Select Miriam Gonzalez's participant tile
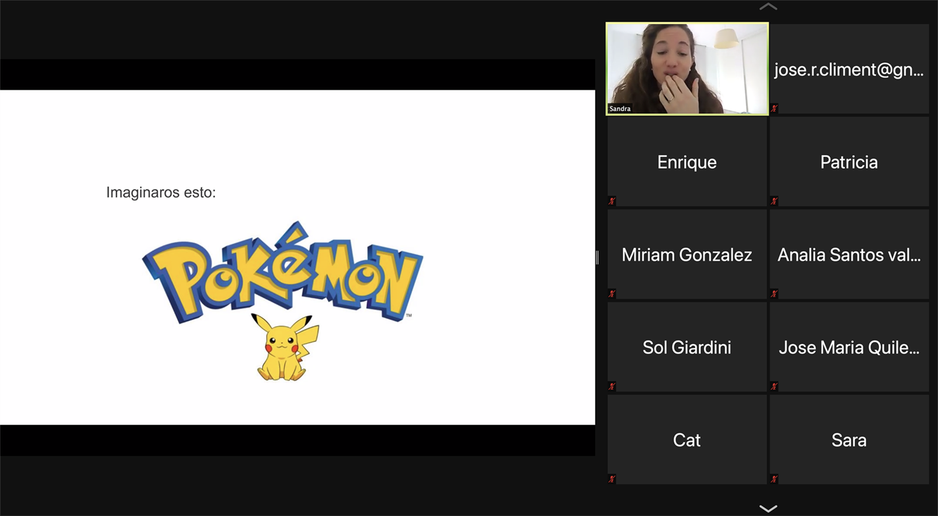The width and height of the screenshot is (938, 516). point(687,254)
